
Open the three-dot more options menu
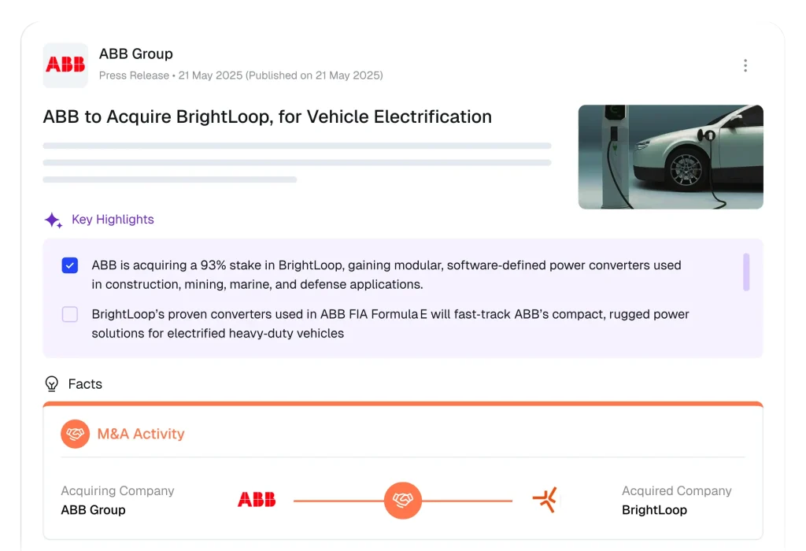pyautogui.click(x=745, y=65)
